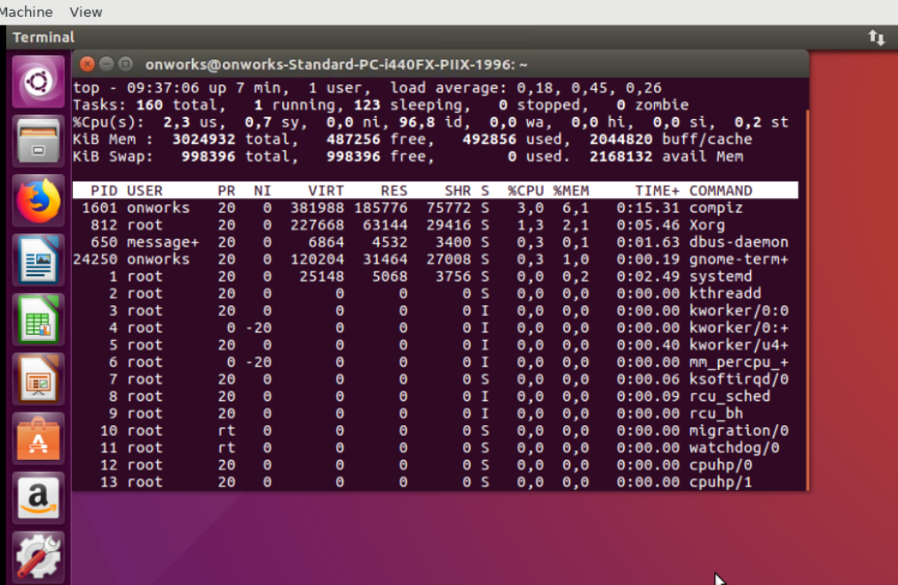Minimize the terminal window
Viewport: 898px width, 585px height.
[x=106, y=64]
